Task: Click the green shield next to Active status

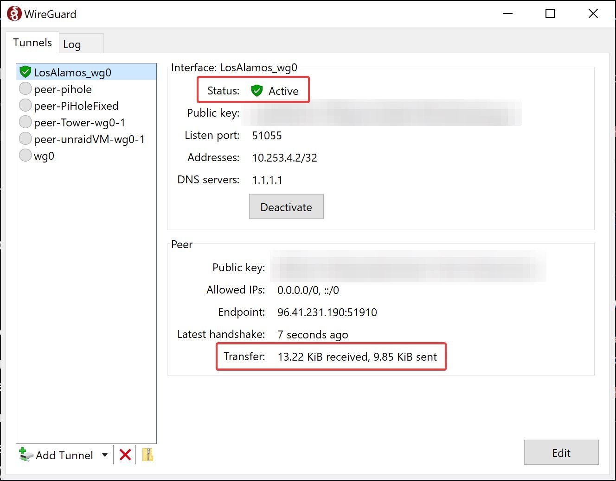Action: pos(257,91)
